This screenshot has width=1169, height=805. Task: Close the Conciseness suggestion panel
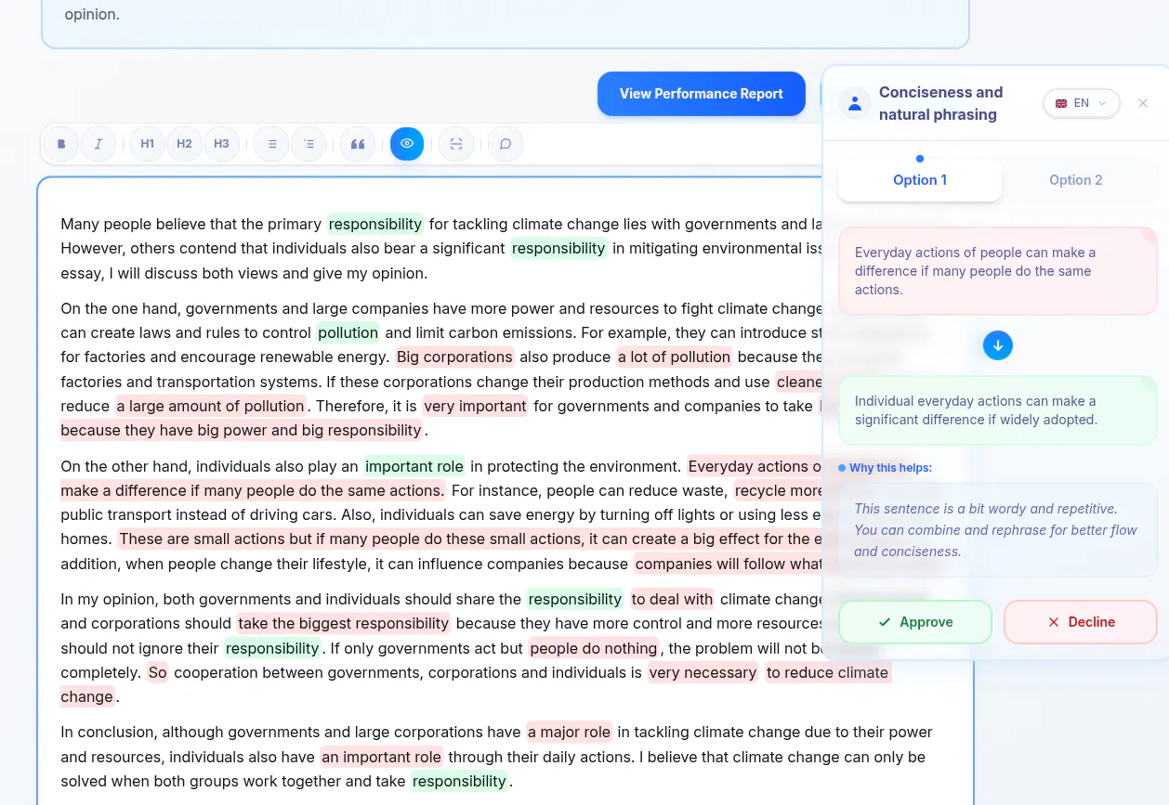(x=1143, y=103)
